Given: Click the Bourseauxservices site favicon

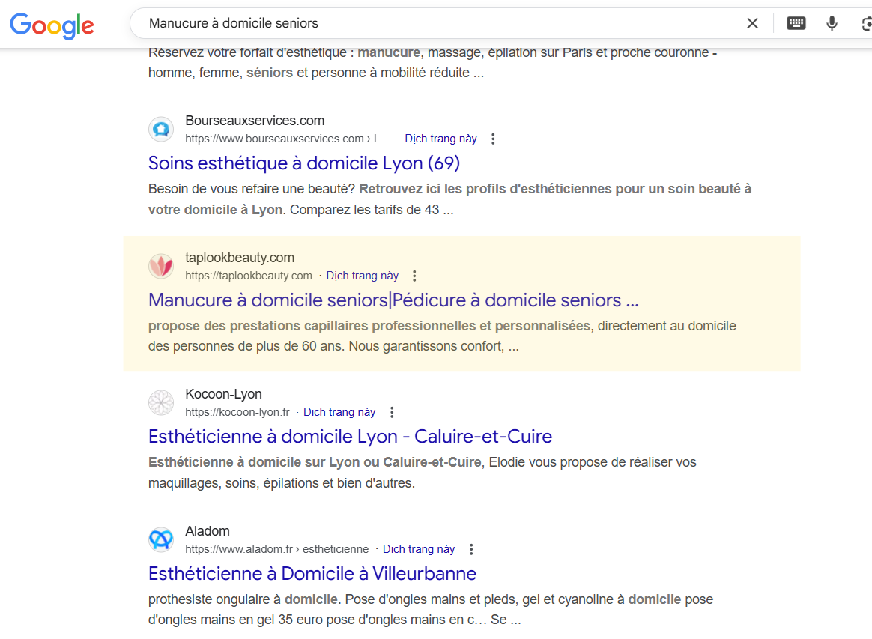Looking at the screenshot, I should click(x=161, y=130).
